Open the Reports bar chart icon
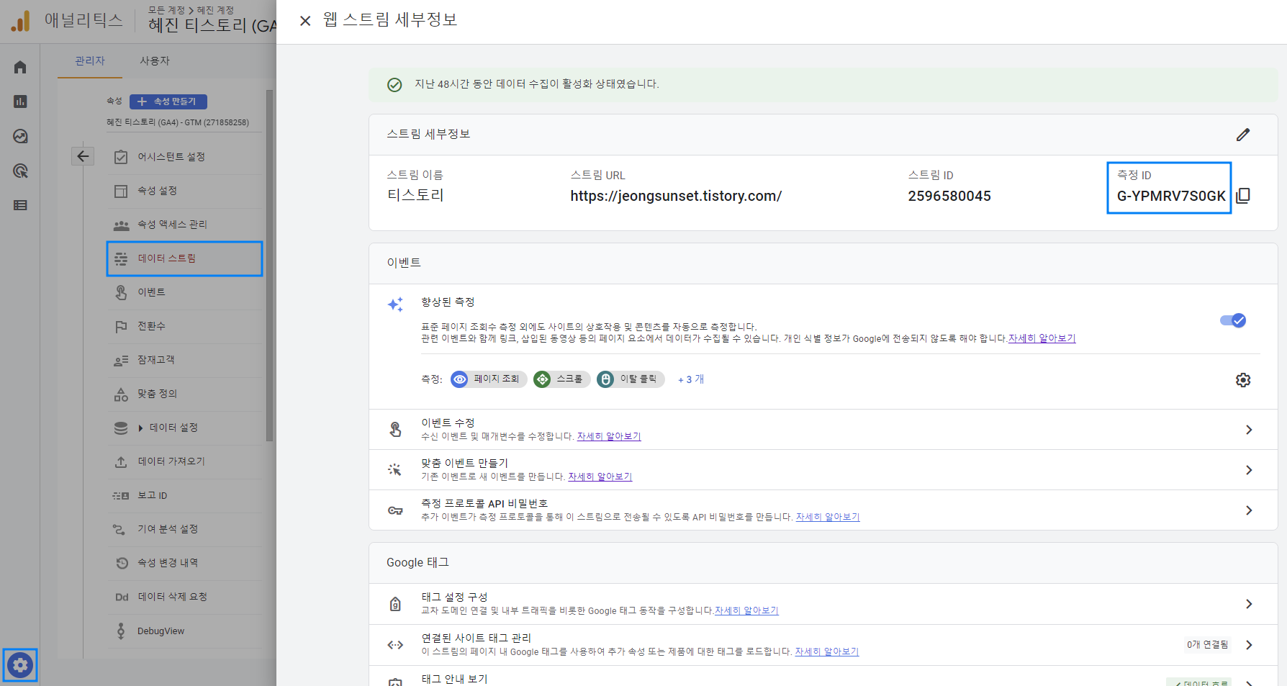 (x=20, y=101)
